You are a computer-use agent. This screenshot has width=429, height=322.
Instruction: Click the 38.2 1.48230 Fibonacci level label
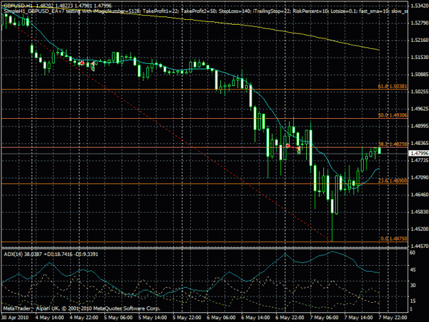tap(393, 144)
